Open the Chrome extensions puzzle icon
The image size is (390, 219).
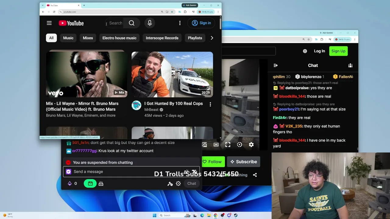[x=185, y=12]
